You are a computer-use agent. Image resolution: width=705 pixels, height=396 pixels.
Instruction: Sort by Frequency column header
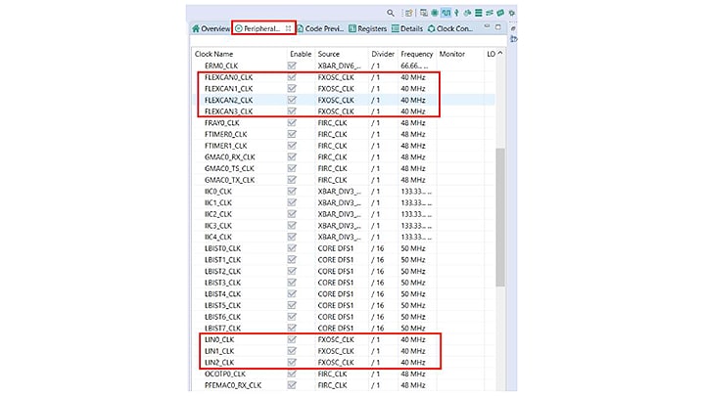416,54
